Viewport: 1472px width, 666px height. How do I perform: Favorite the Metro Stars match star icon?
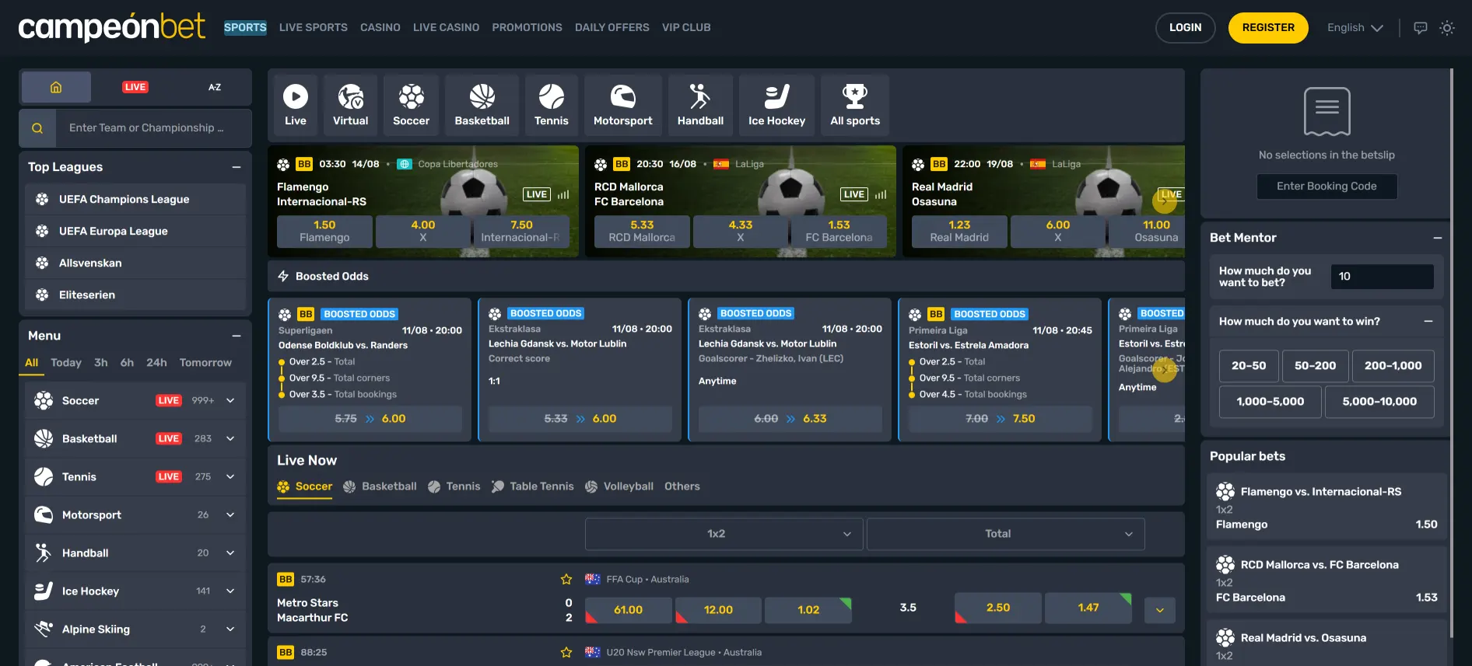[566, 579]
